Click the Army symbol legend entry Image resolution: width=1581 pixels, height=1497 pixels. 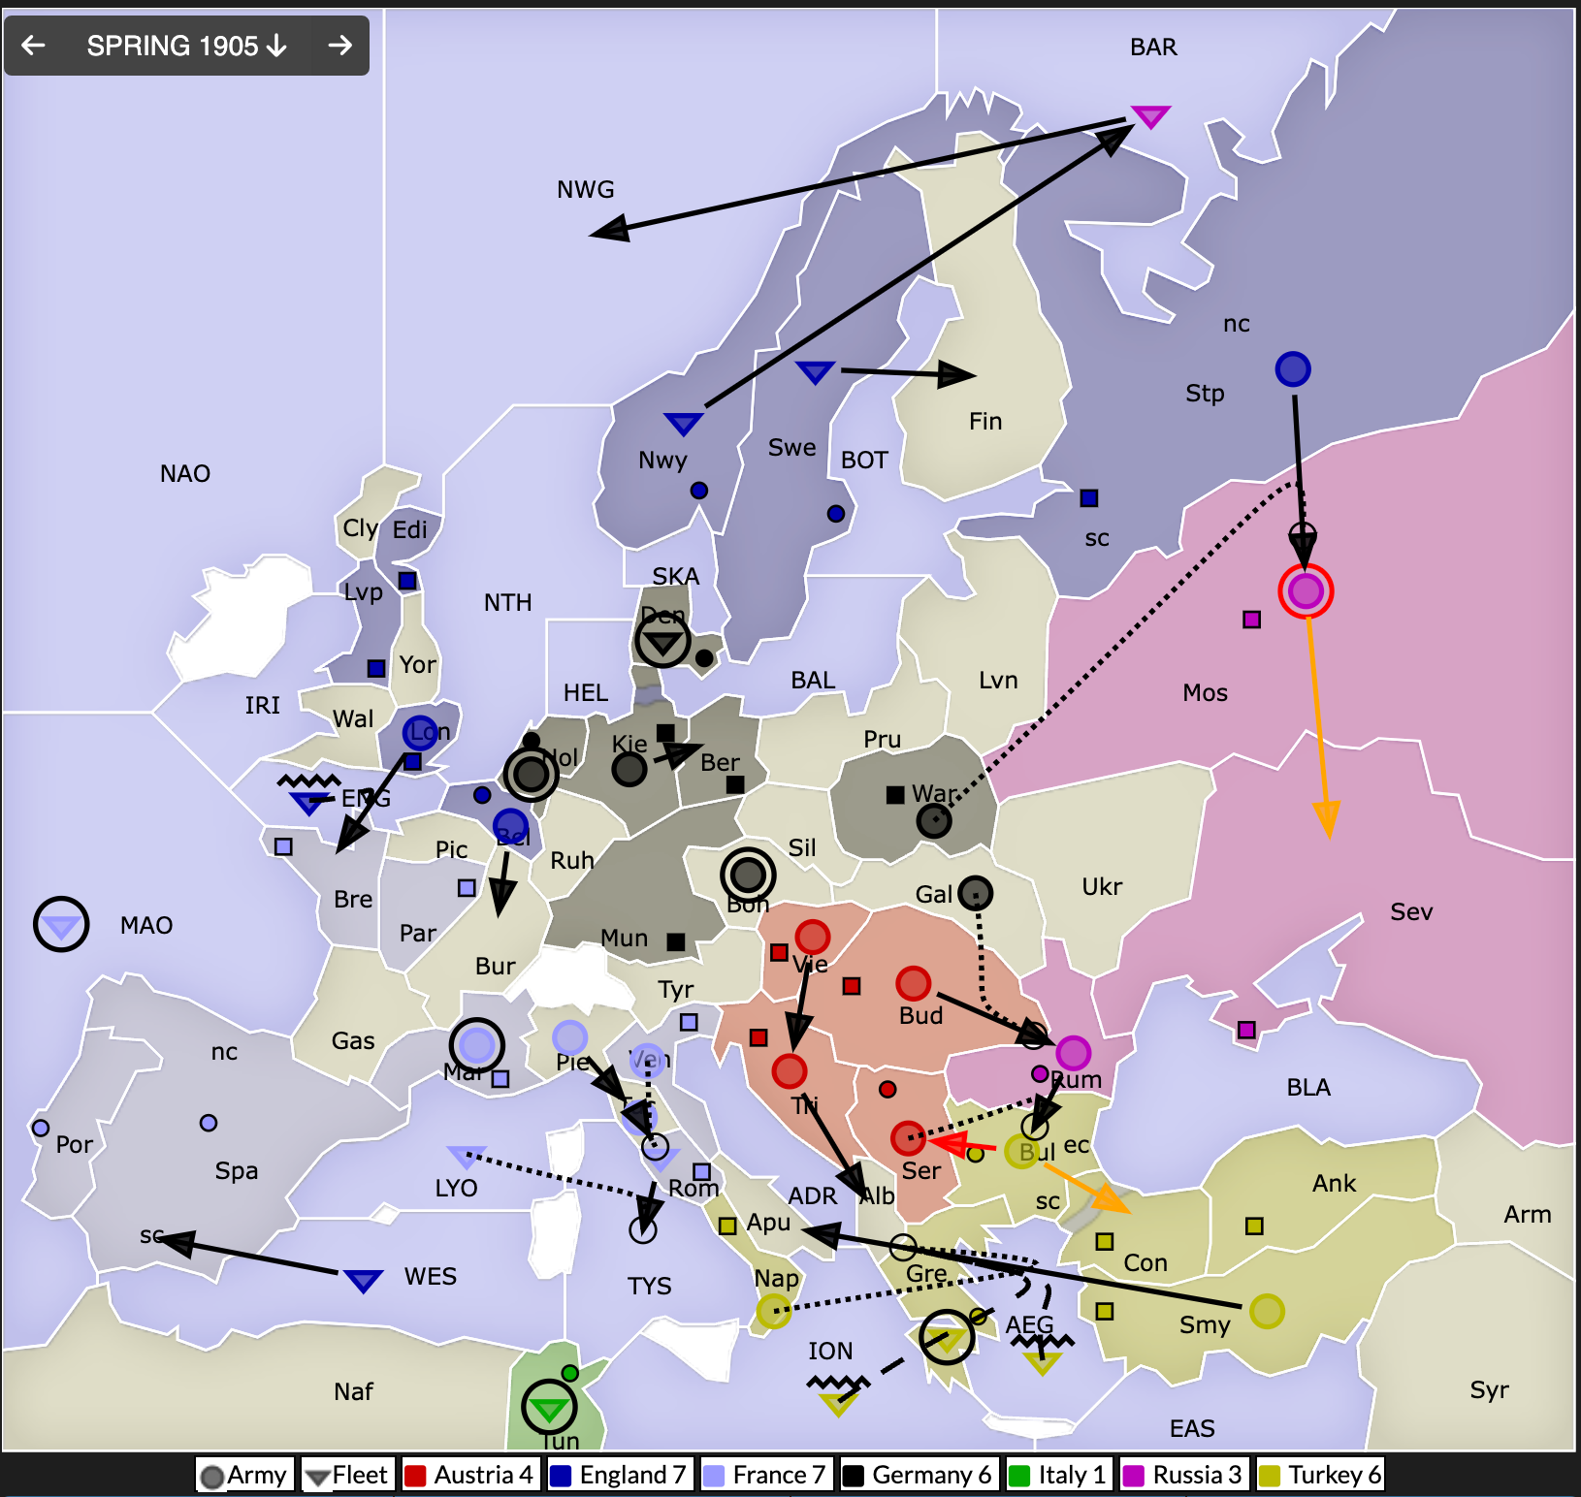coord(244,1476)
